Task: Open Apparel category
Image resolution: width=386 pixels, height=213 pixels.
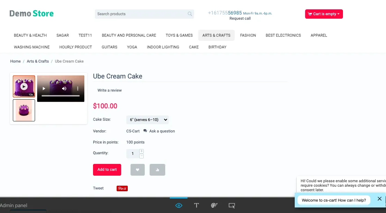Action: coord(319,35)
